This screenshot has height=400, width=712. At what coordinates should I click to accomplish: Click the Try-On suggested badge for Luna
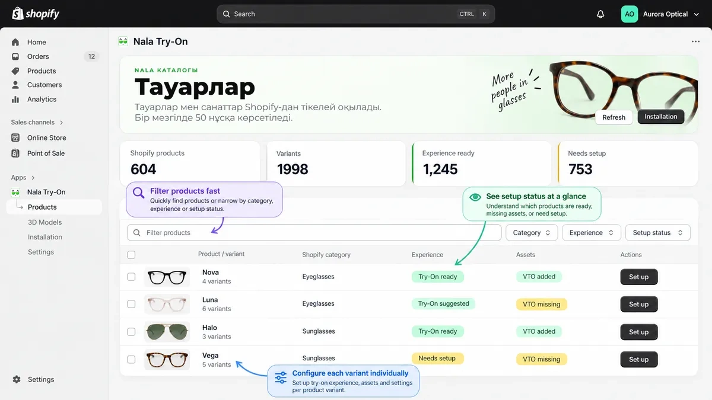pos(444,304)
